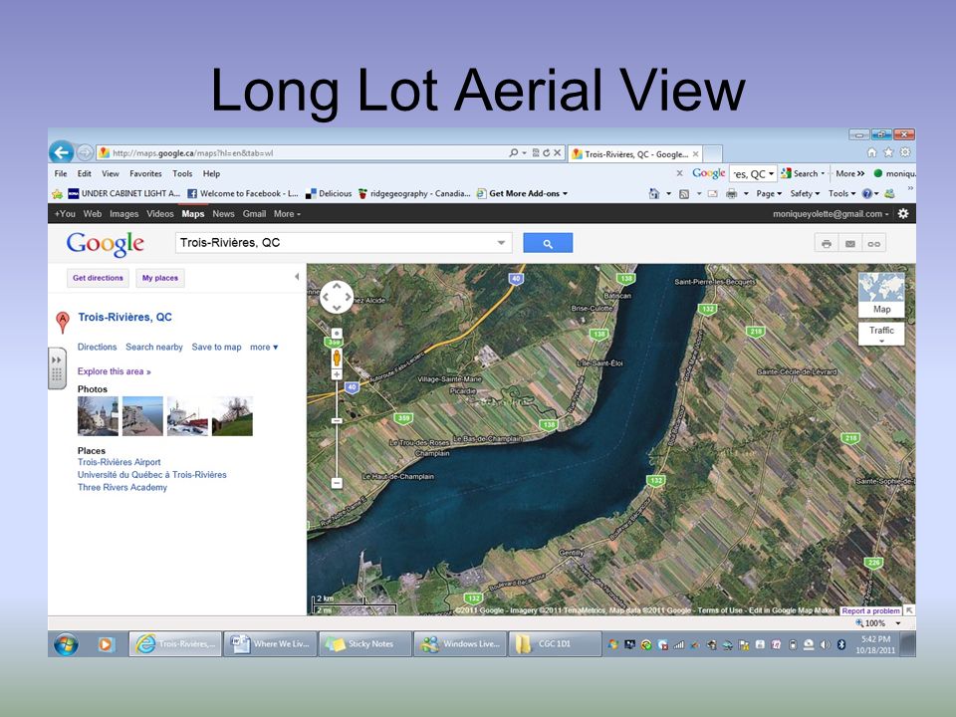This screenshot has height=717, width=956.
Task: Click the magnifier icon in the address bar
Action: (514, 152)
